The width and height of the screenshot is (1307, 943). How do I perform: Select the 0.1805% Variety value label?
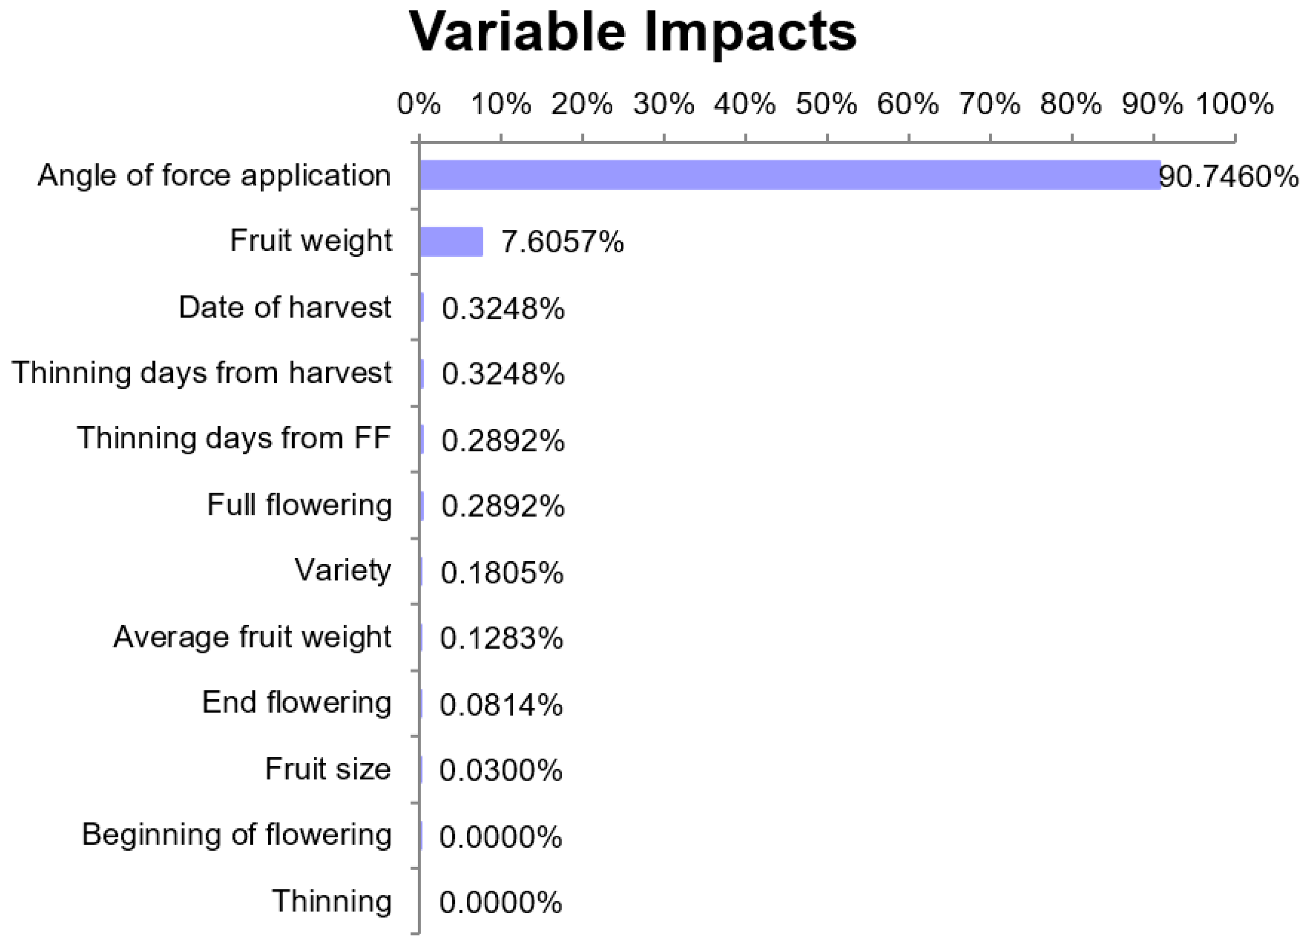(502, 573)
